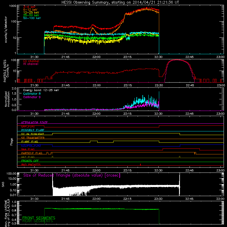
Task: Click the 22:45 tick label of particle plot
Action: pos(190,85)
